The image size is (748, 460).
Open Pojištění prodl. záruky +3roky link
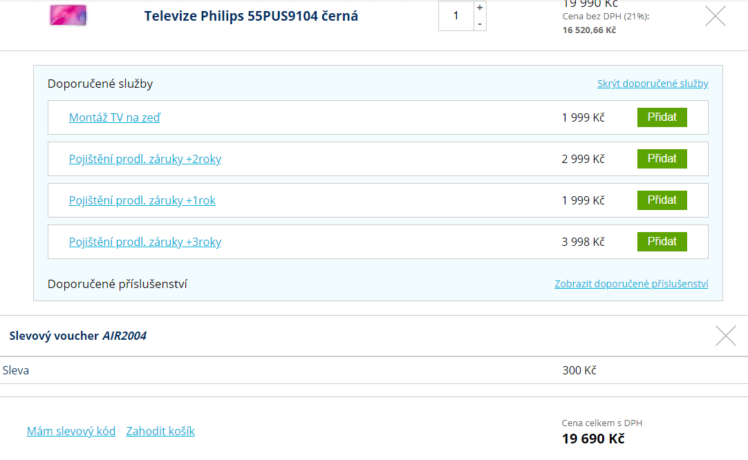tap(145, 242)
